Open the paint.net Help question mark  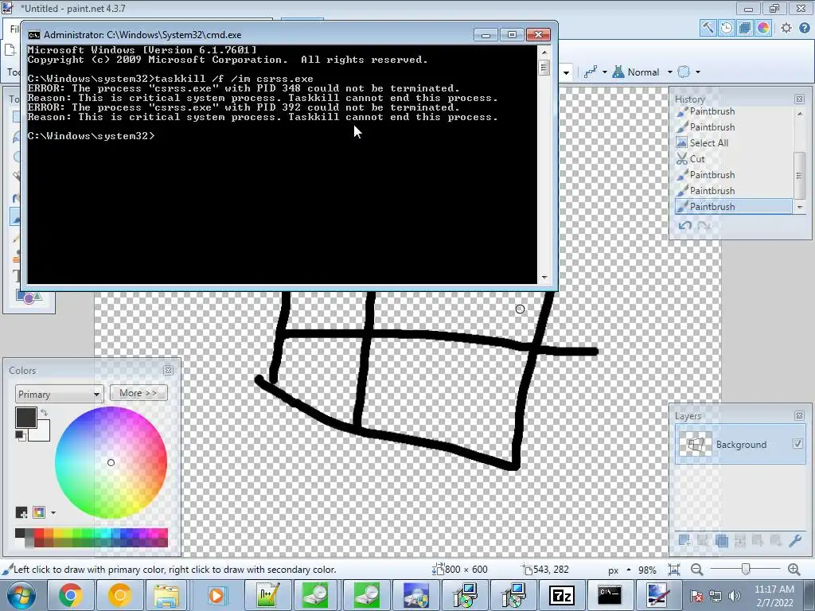click(804, 28)
